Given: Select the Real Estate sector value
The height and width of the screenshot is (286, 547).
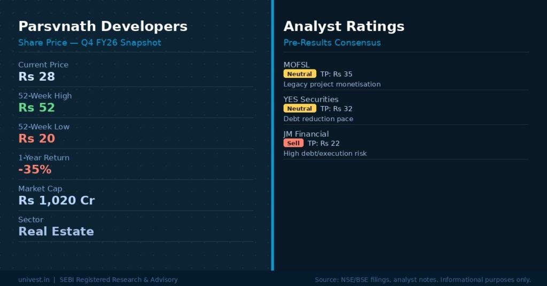Looking at the screenshot, I should point(56,232).
